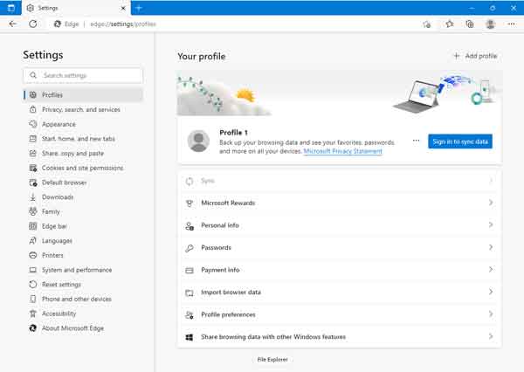Open the Favorites star icon
524x372 pixels.
[x=450, y=24]
